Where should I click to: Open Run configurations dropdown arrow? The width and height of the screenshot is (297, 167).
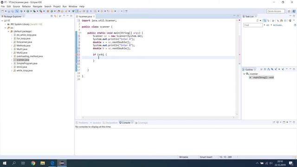click(x=31, y=11)
